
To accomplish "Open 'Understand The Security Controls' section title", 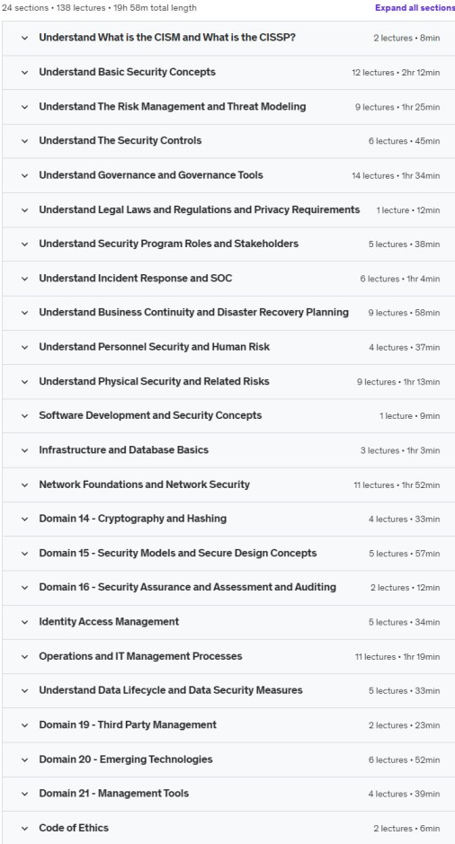I will coord(120,140).
